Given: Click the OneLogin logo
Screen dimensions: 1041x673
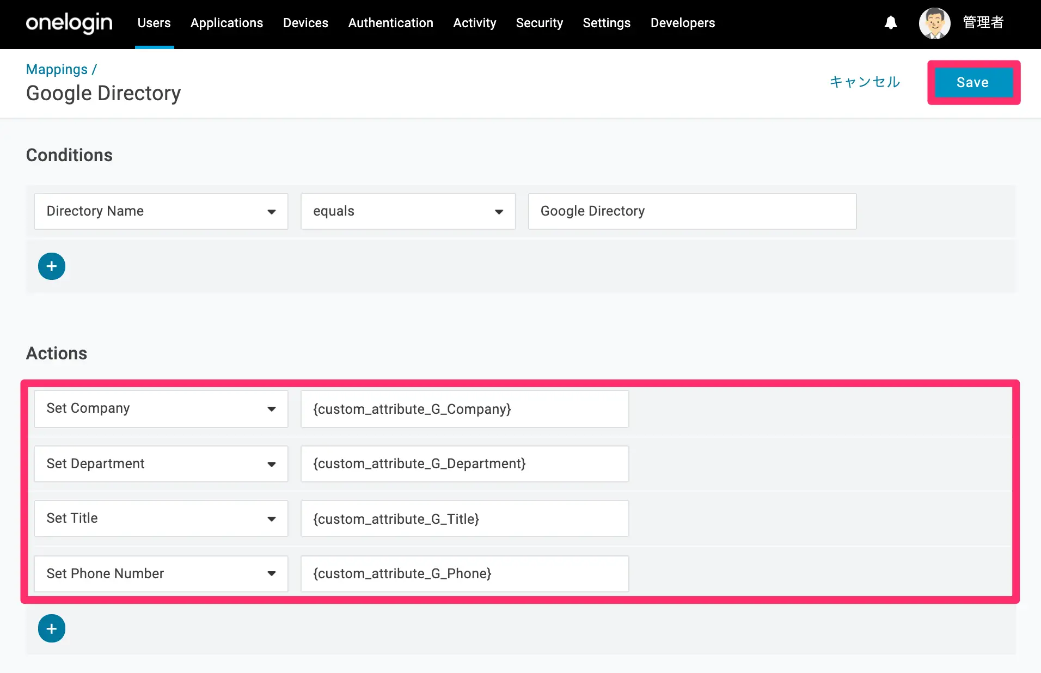Looking at the screenshot, I should (69, 23).
